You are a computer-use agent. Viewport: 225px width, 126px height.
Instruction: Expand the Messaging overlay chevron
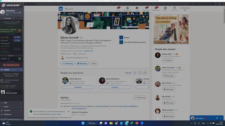[x=221, y=118]
